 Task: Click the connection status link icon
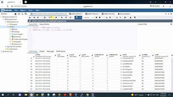pos(30,21)
